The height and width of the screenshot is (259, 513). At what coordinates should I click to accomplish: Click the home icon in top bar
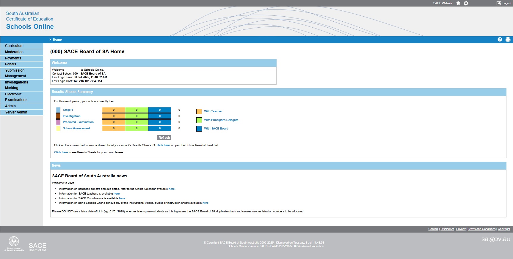click(x=458, y=3)
